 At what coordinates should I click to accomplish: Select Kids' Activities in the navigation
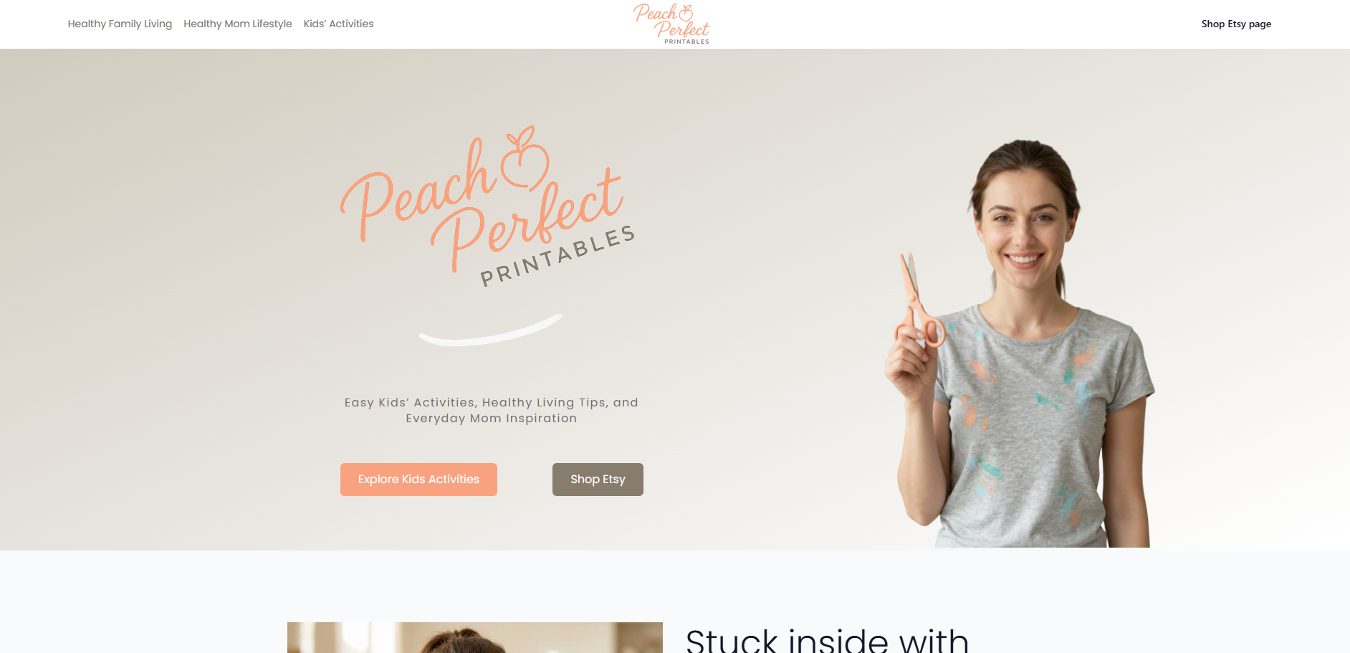point(338,24)
